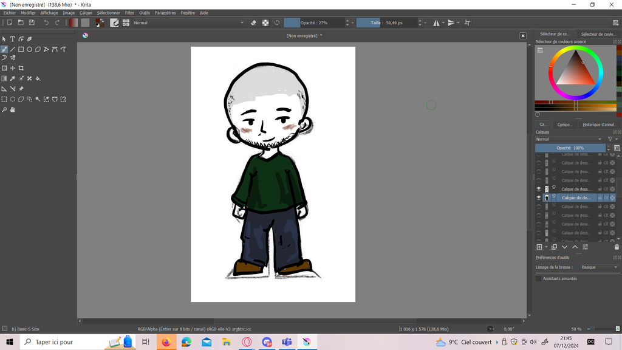This screenshot has width=622, height=350.
Task: Switch to the Historique d'annulation tab
Action: click(x=599, y=125)
